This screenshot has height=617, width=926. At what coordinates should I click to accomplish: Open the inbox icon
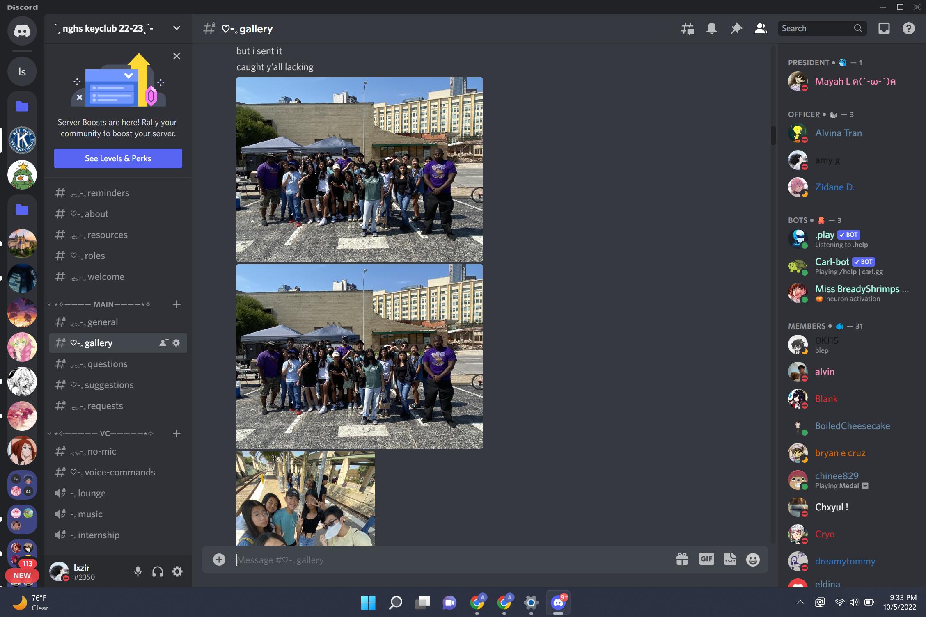pos(884,28)
